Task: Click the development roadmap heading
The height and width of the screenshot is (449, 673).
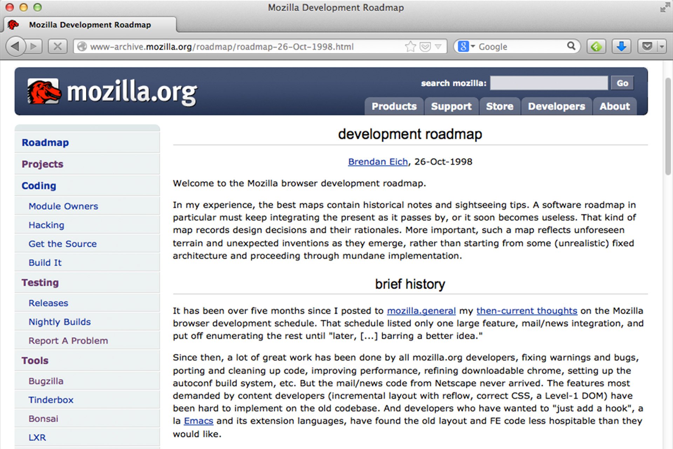Action: point(410,134)
